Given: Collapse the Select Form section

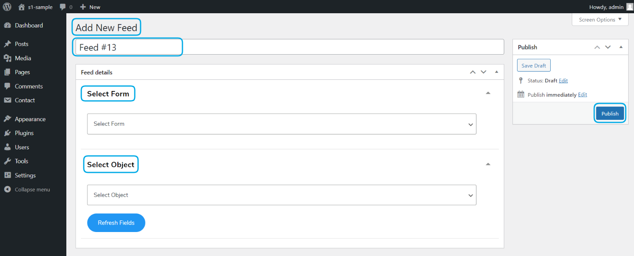Looking at the screenshot, I should pos(488,93).
